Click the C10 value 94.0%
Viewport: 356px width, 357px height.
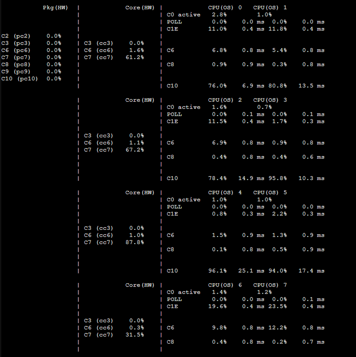click(x=278, y=271)
